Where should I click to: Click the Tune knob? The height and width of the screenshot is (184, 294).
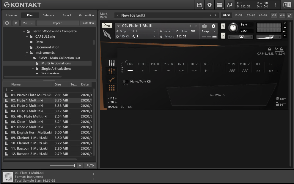pos(233,28)
